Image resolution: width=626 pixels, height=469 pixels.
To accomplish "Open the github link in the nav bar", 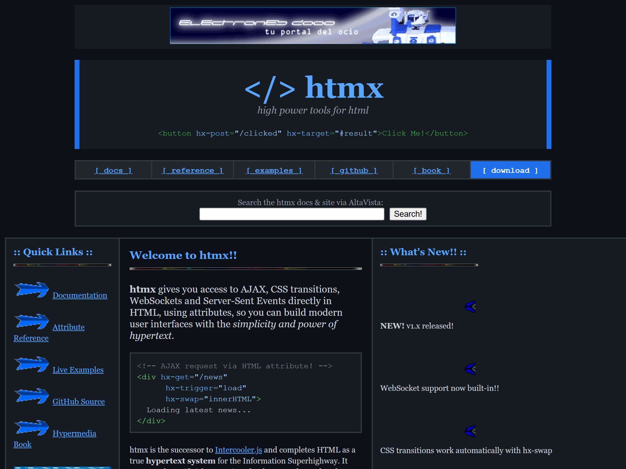I will tap(354, 170).
